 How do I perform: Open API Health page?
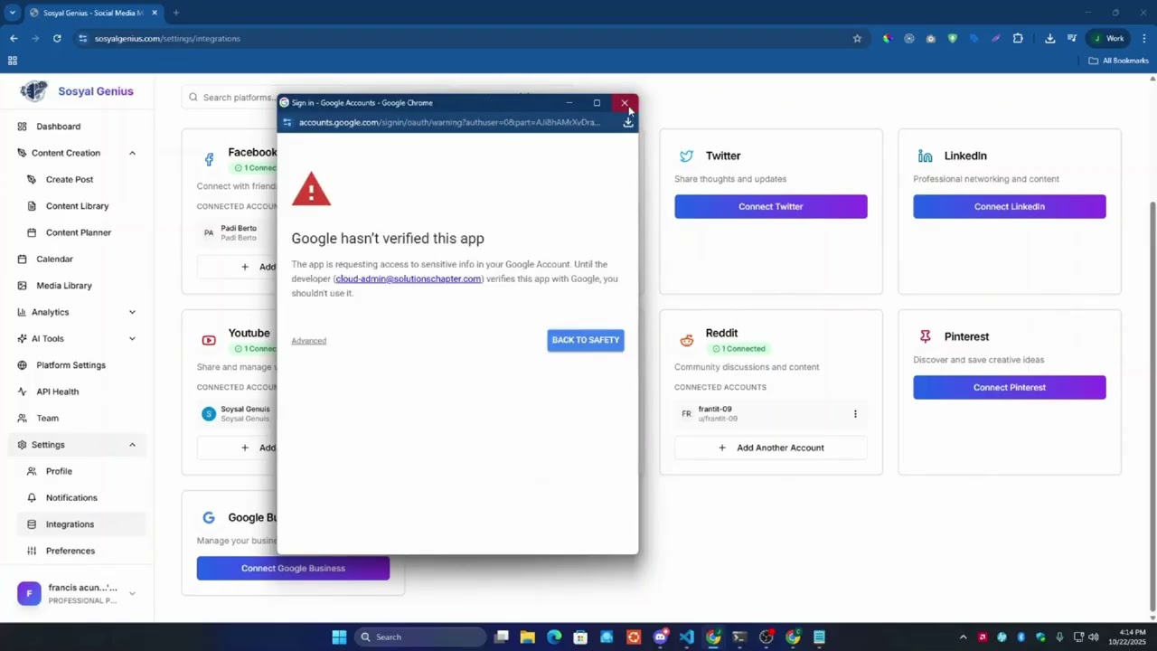click(57, 392)
